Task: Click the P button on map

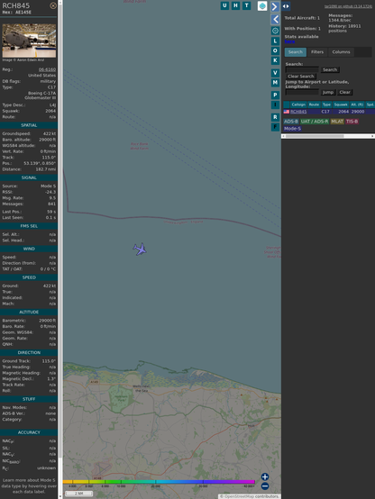Action: click(275, 95)
